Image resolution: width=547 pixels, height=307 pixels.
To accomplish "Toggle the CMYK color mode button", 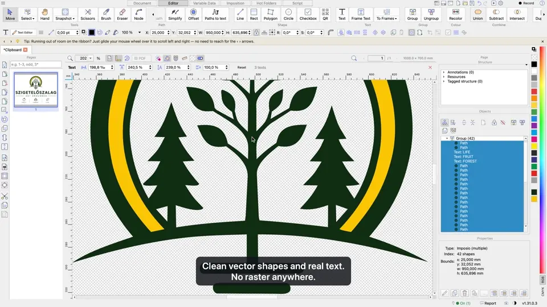I will click(542, 291).
